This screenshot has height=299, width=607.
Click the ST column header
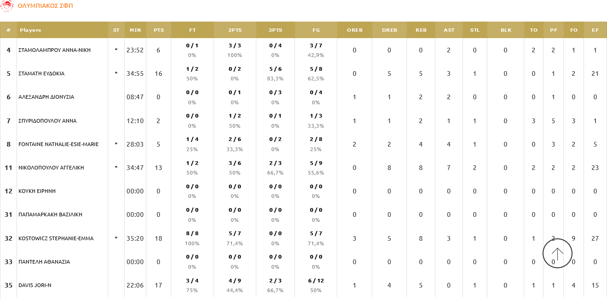click(116, 30)
